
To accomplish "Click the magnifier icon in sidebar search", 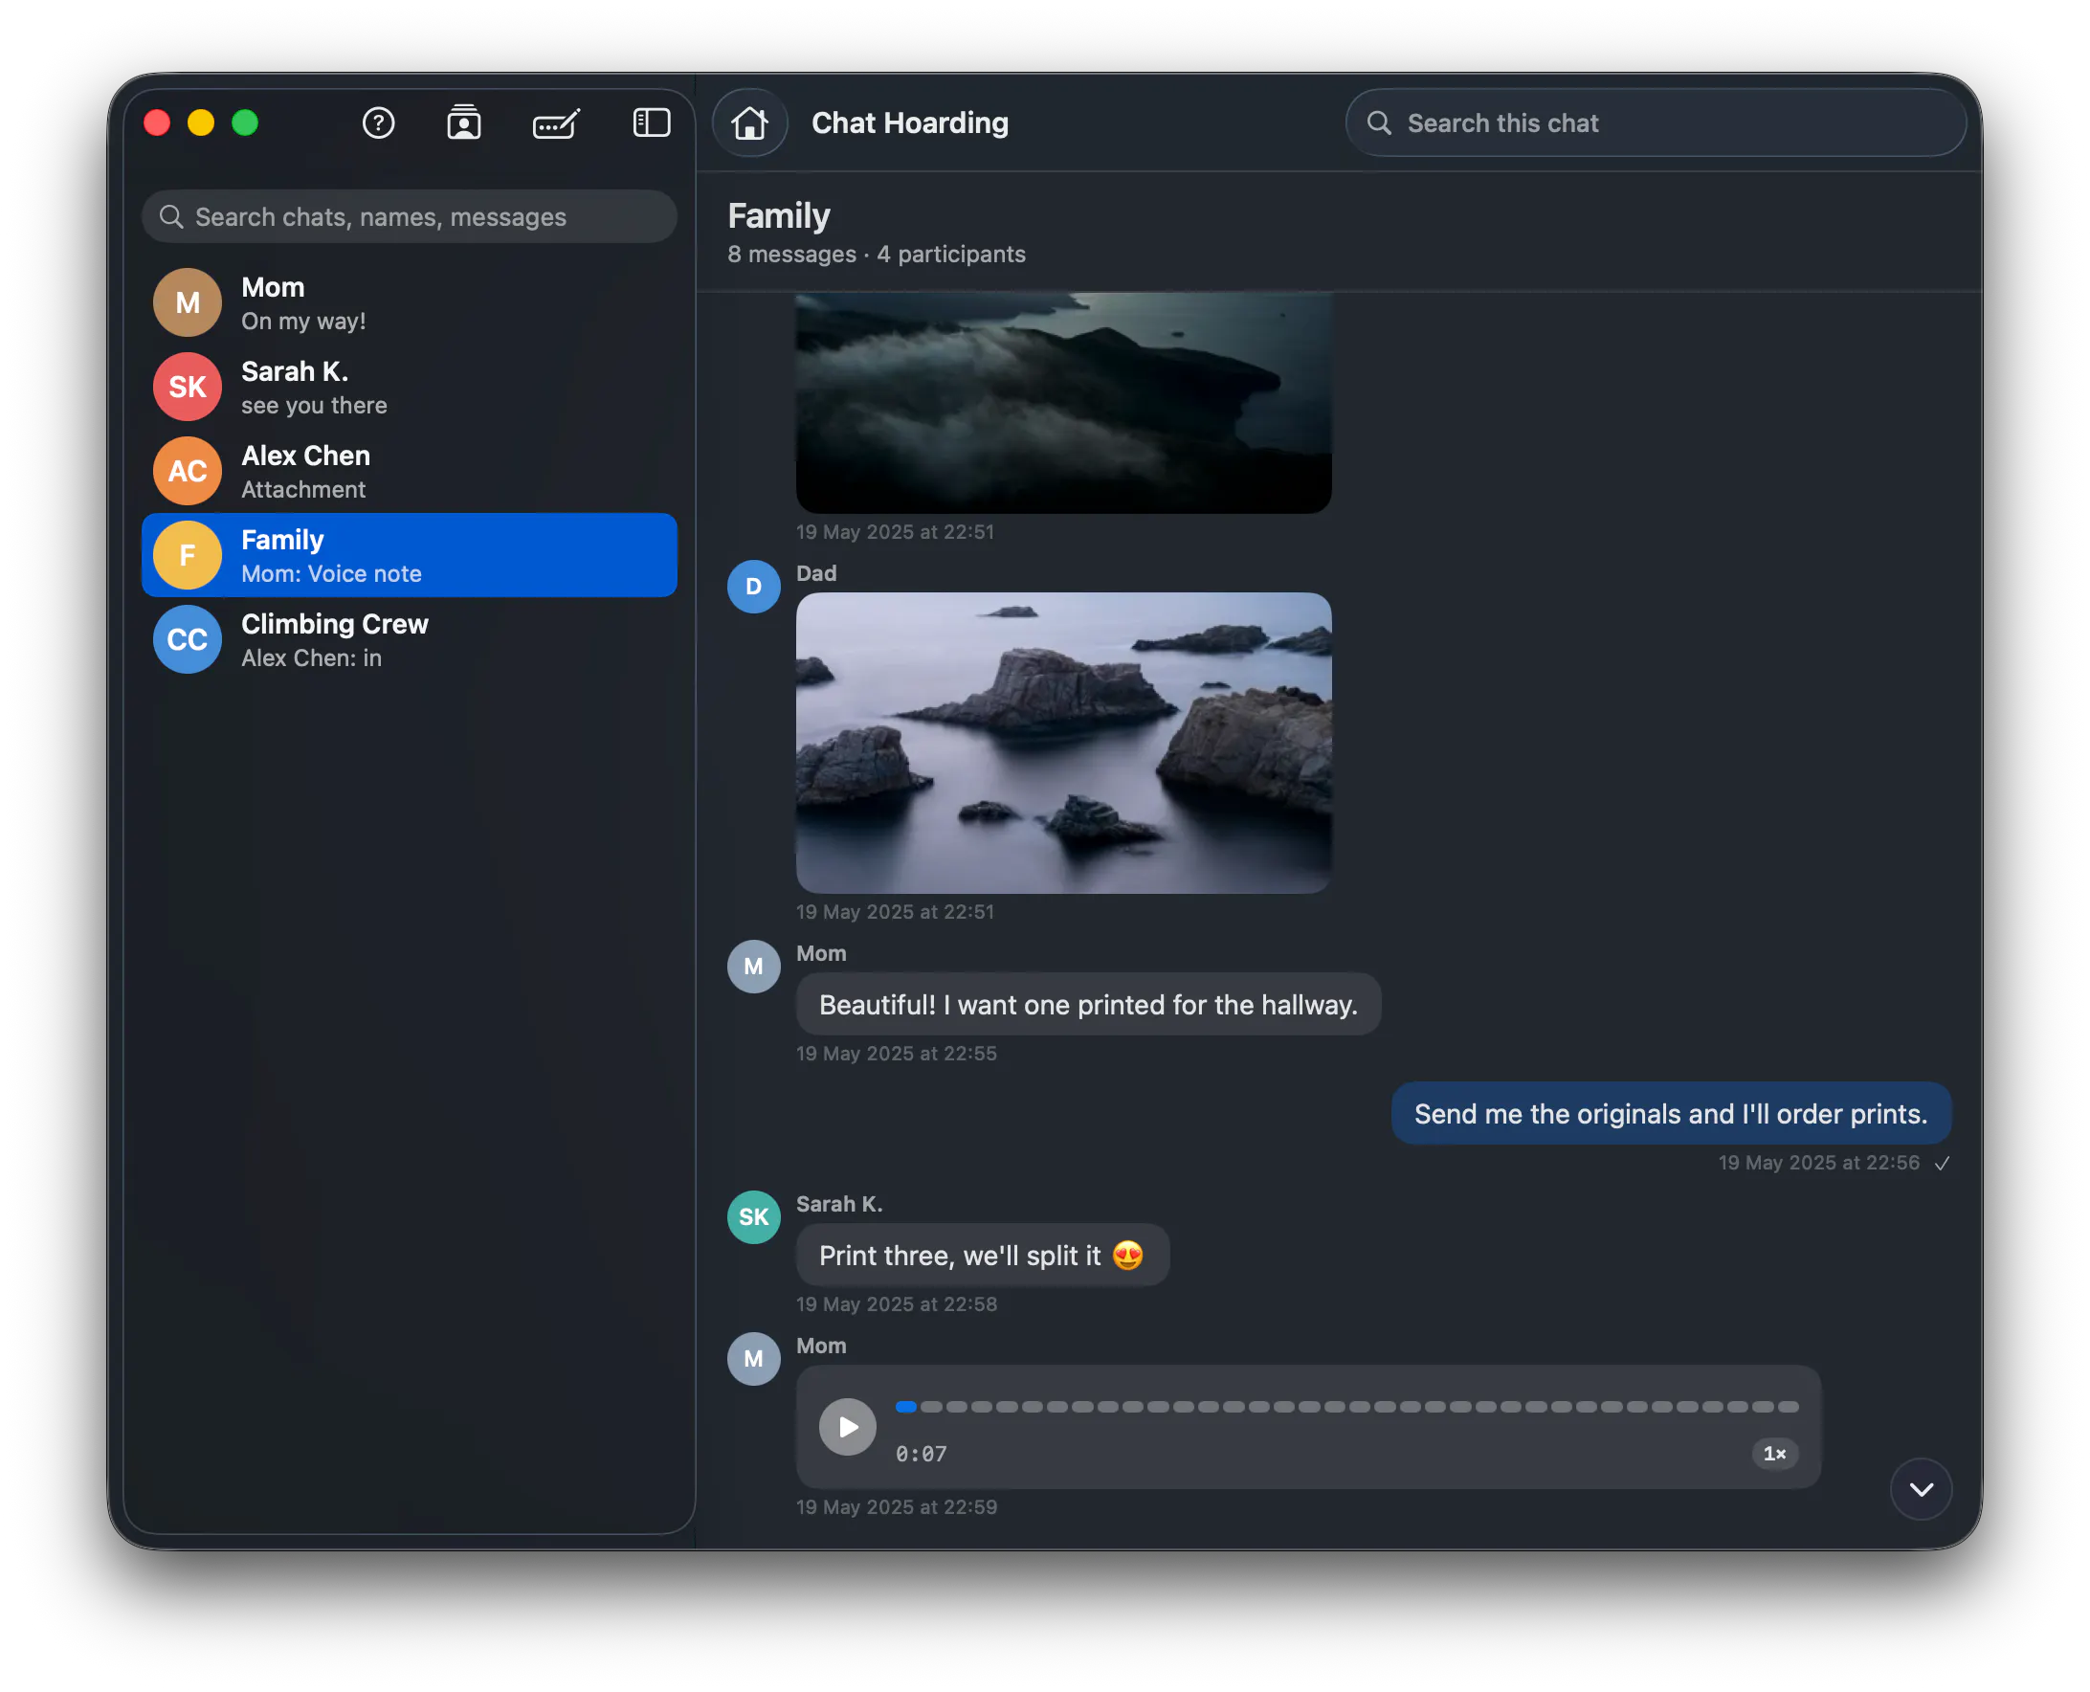I will coord(170,216).
